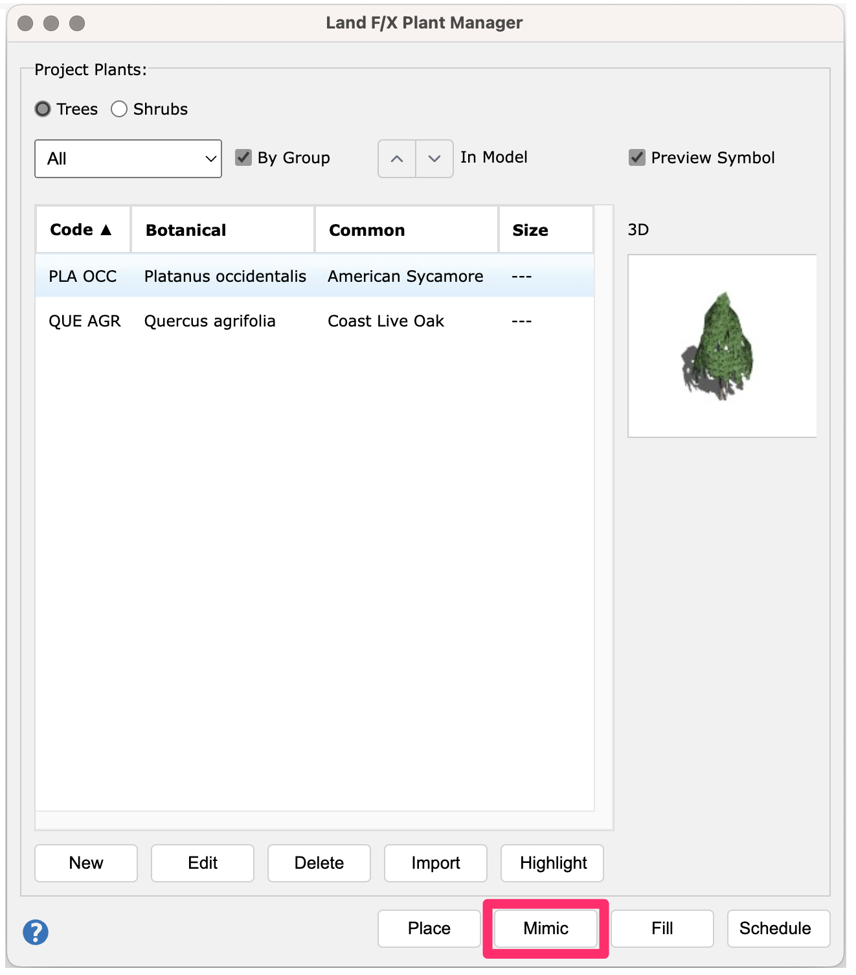Viewport: 856px width, 975px height.
Task: Toggle the By Group checkbox
Action: pos(243,157)
